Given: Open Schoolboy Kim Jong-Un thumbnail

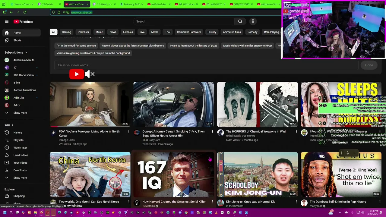Looking at the screenshot, I should coord(257,175).
